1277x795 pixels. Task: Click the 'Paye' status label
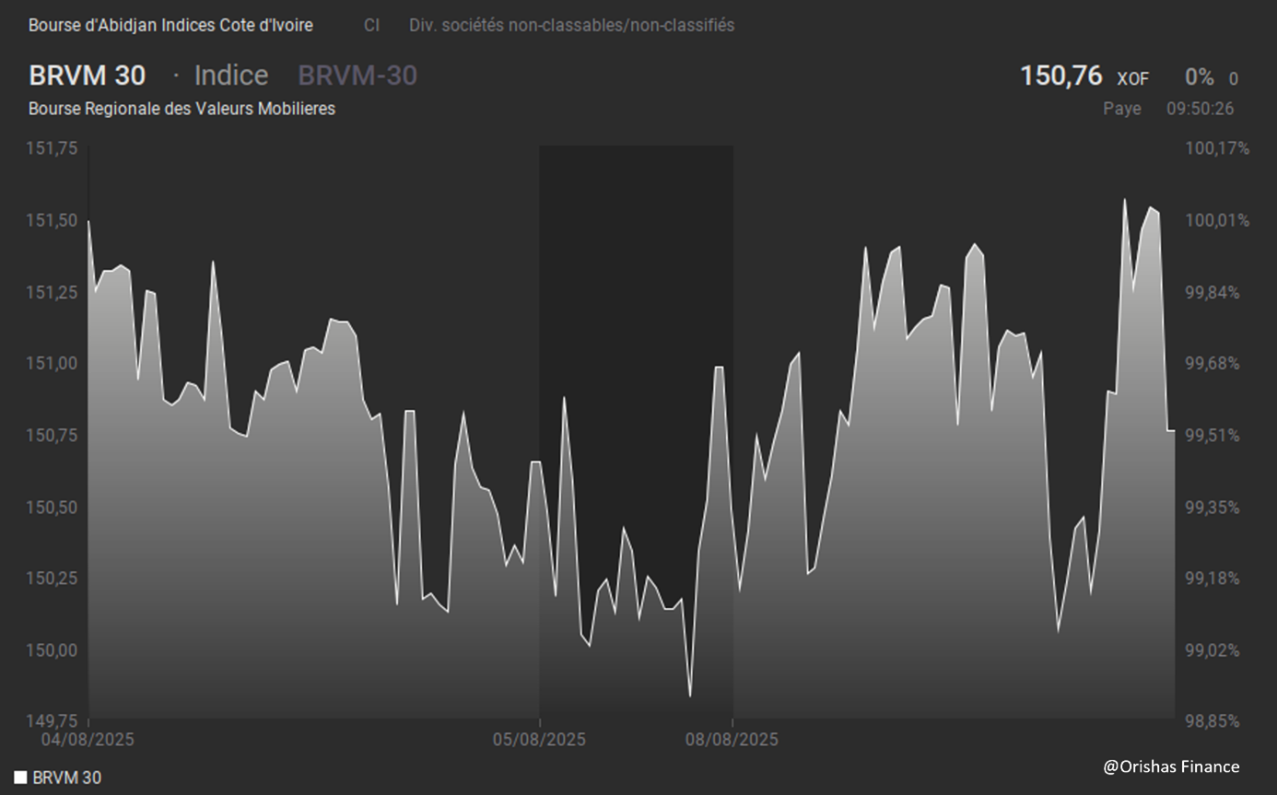[1122, 109]
